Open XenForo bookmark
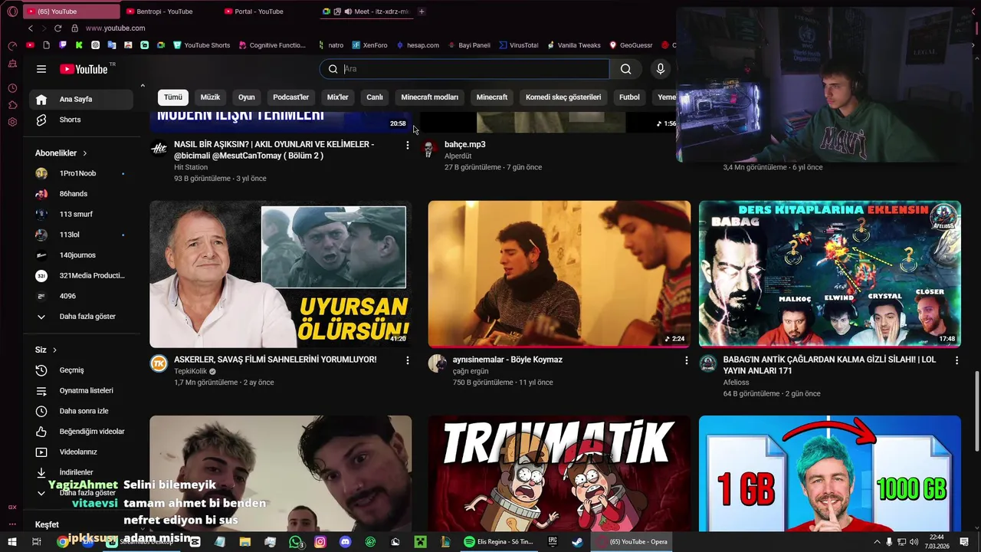Screen dimensions: 981x552 369,45
